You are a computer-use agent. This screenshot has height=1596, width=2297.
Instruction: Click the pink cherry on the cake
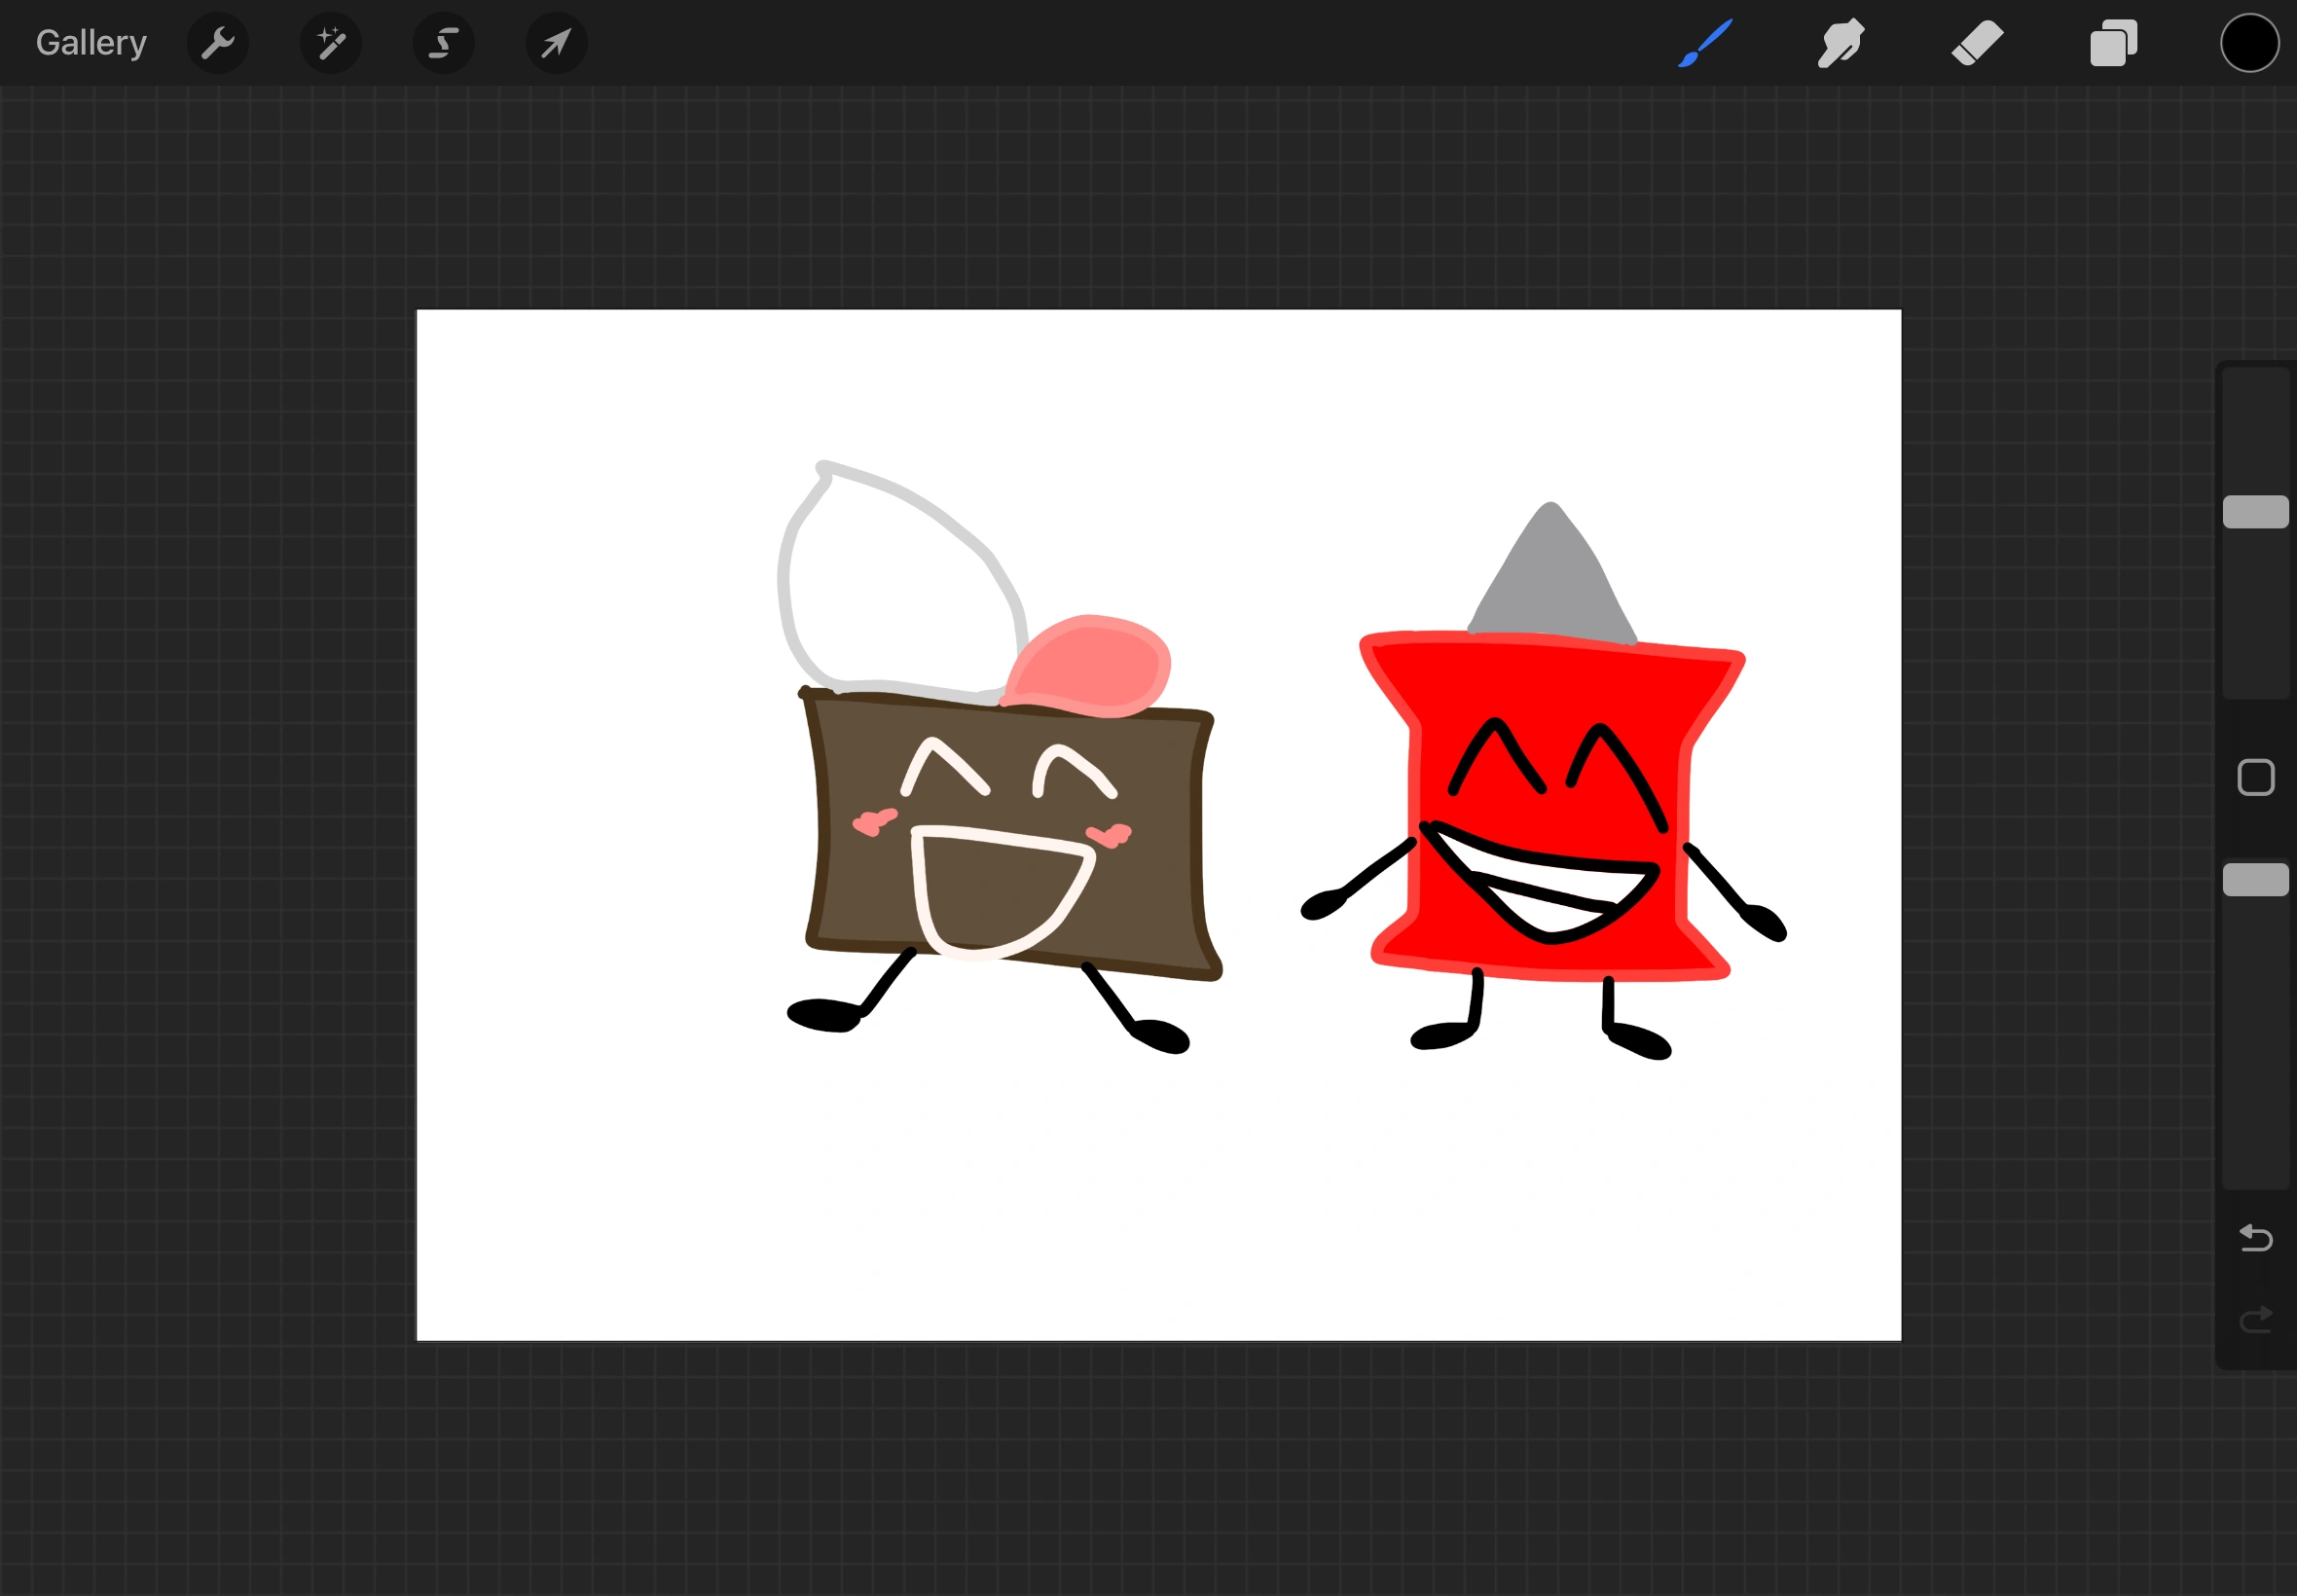1088,666
